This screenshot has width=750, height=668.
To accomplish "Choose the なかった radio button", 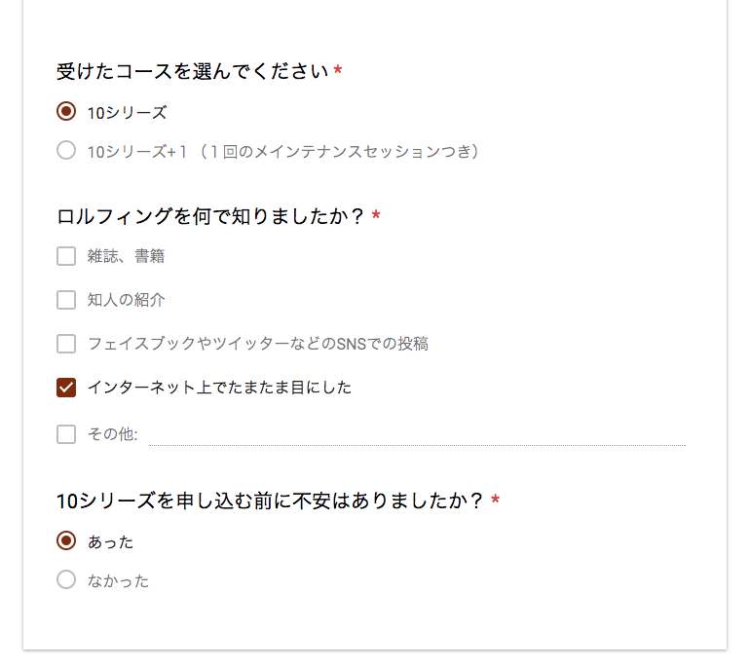I will click(x=66, y=579).
